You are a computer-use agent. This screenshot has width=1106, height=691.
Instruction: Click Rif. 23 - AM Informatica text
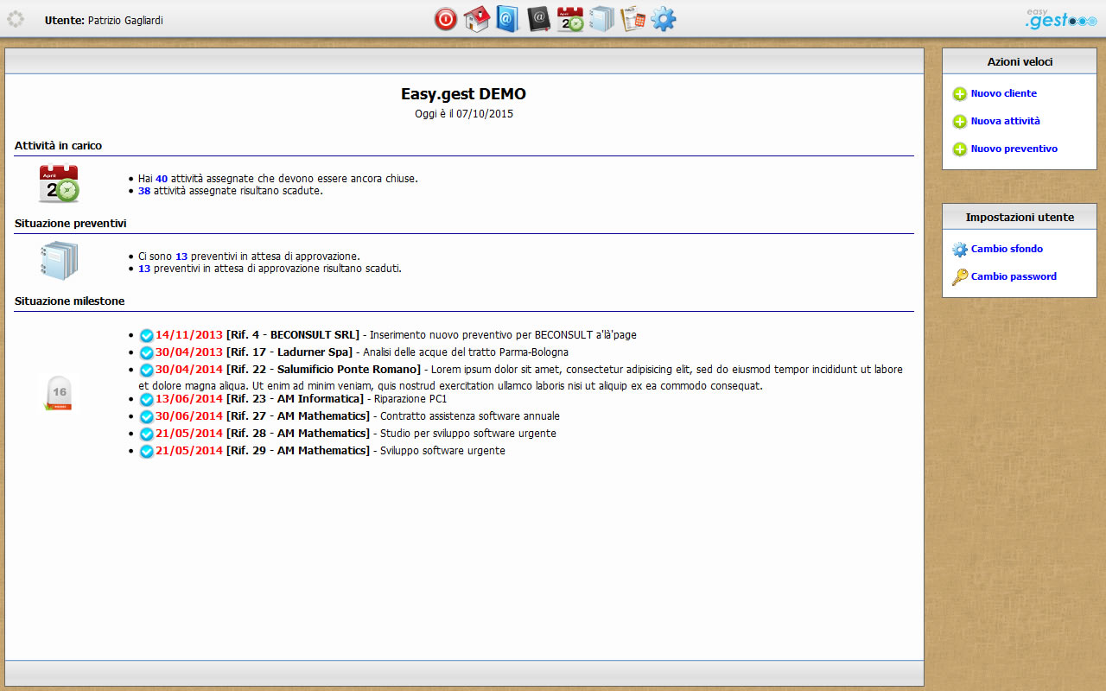pyautogui.click(x=295, y=399)
